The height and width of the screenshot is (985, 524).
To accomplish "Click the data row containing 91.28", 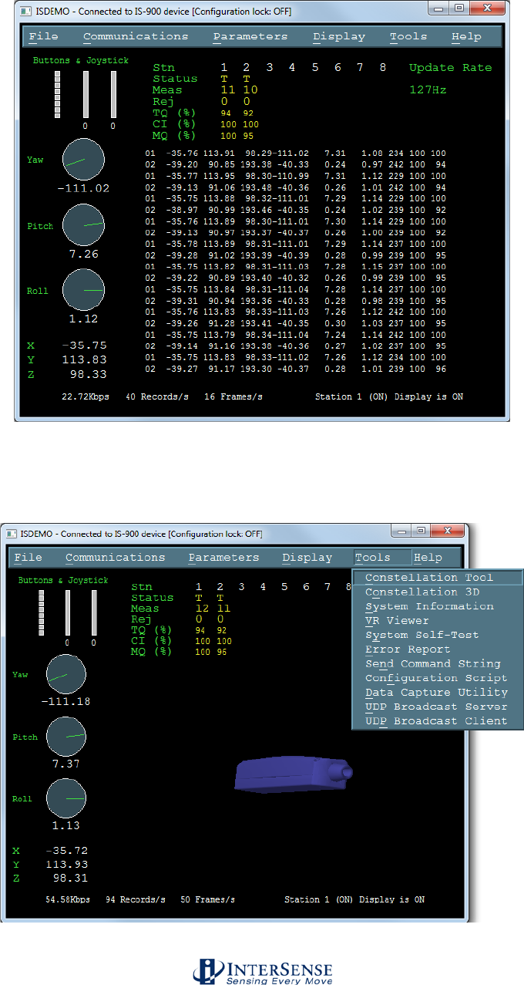I will [295, 323].
